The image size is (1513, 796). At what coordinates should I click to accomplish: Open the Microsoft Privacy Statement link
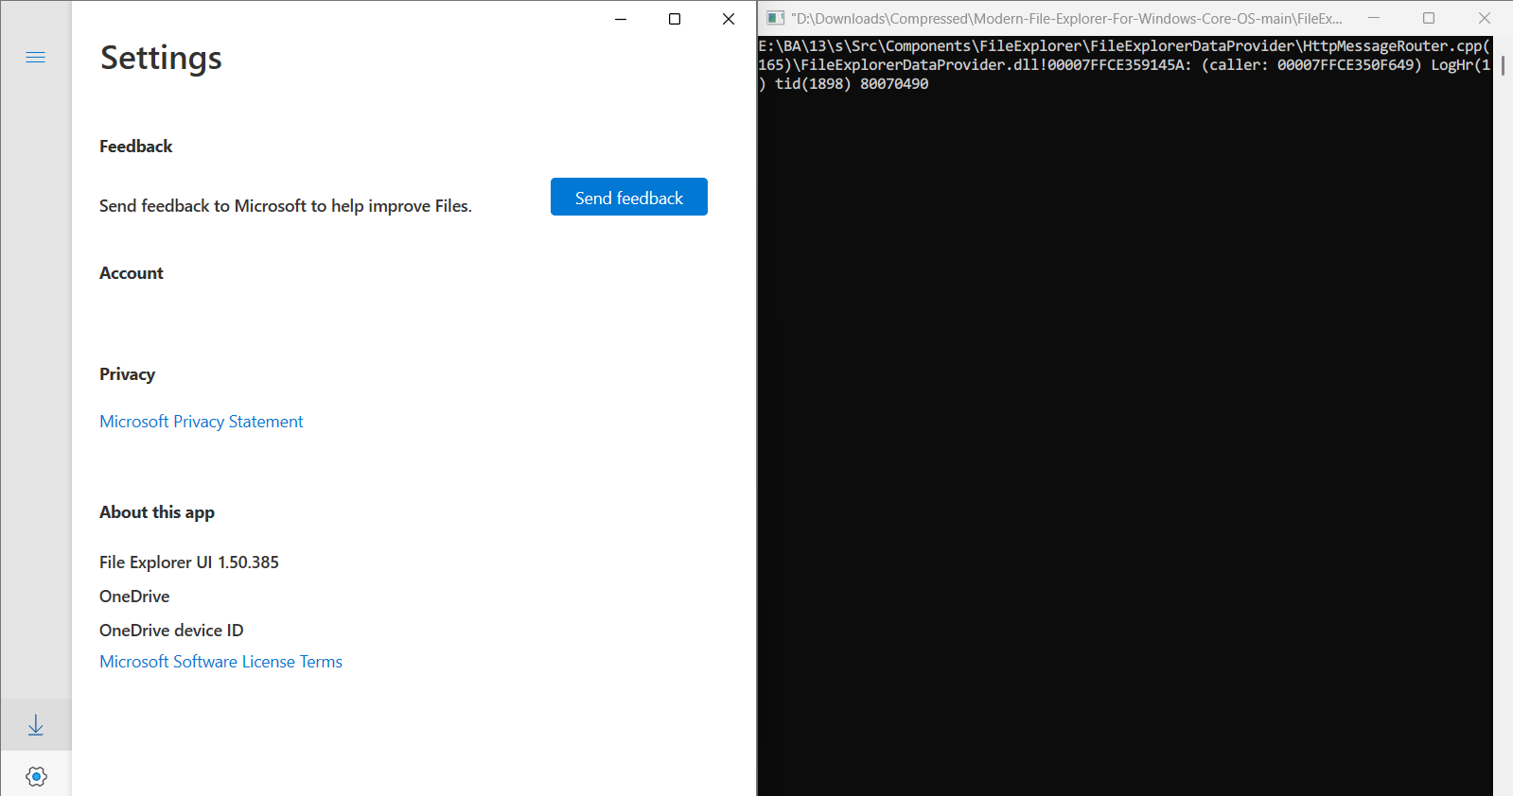pyautogui.click(x=202, y=422)
